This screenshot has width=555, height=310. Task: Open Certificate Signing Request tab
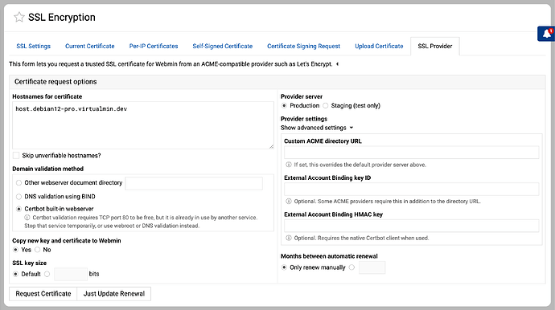[304, 46]
